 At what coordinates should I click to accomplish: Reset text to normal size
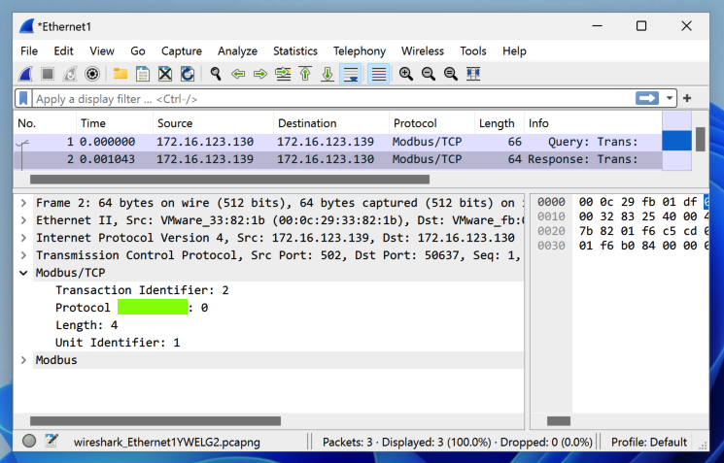click(x=451, y=74)
